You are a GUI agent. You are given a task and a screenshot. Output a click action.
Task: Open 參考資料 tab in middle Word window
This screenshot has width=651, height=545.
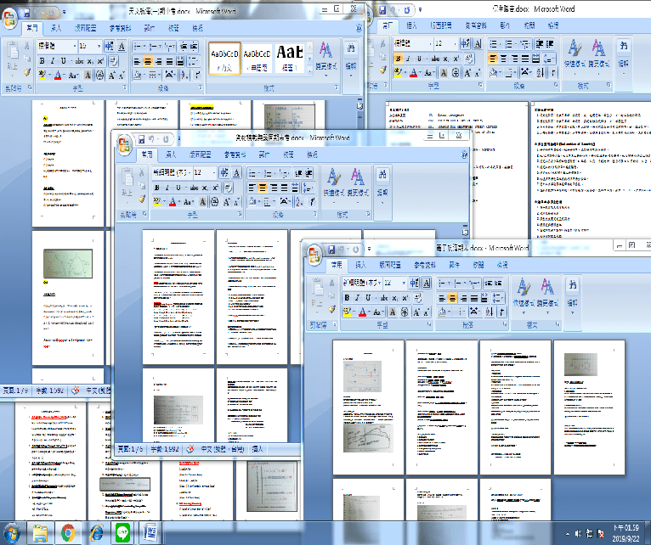235,155
